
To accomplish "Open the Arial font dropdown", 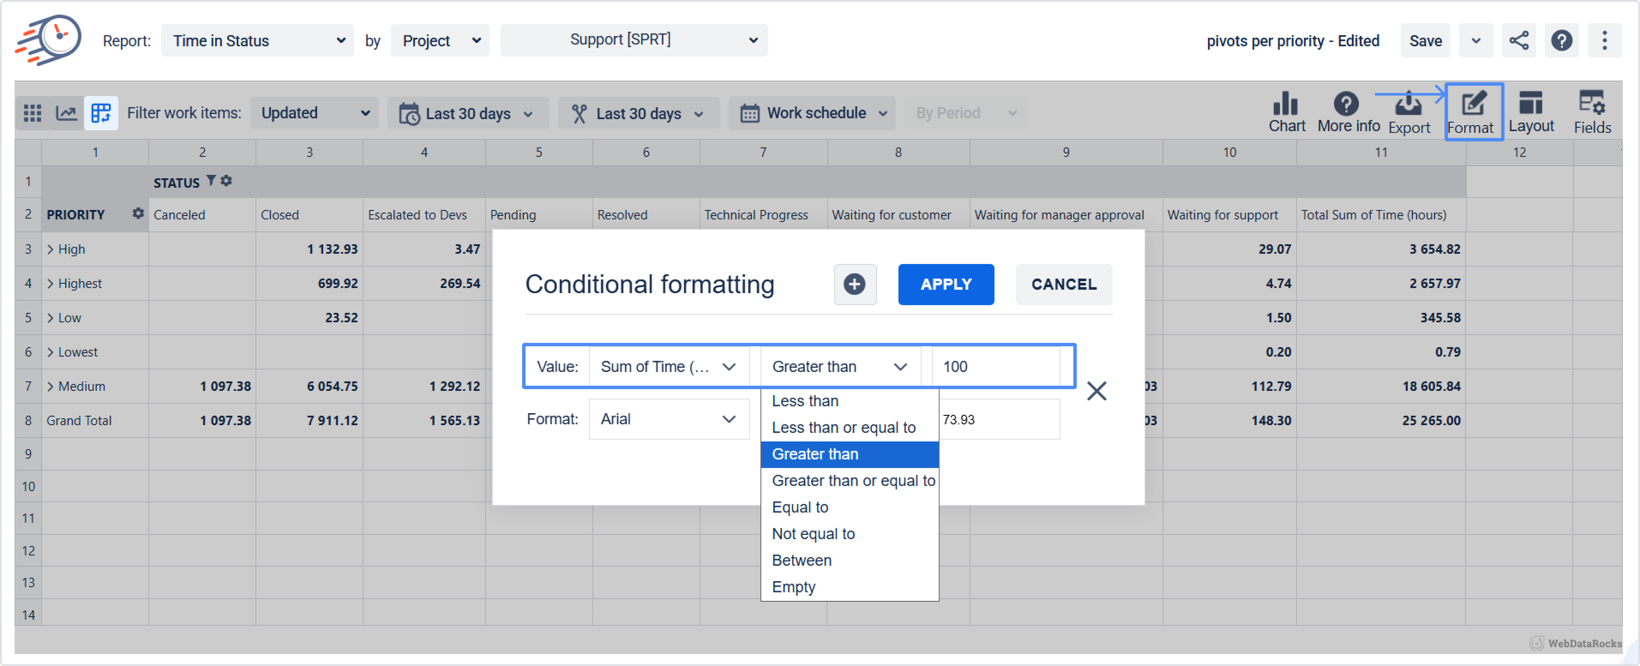I will (669, 419).
